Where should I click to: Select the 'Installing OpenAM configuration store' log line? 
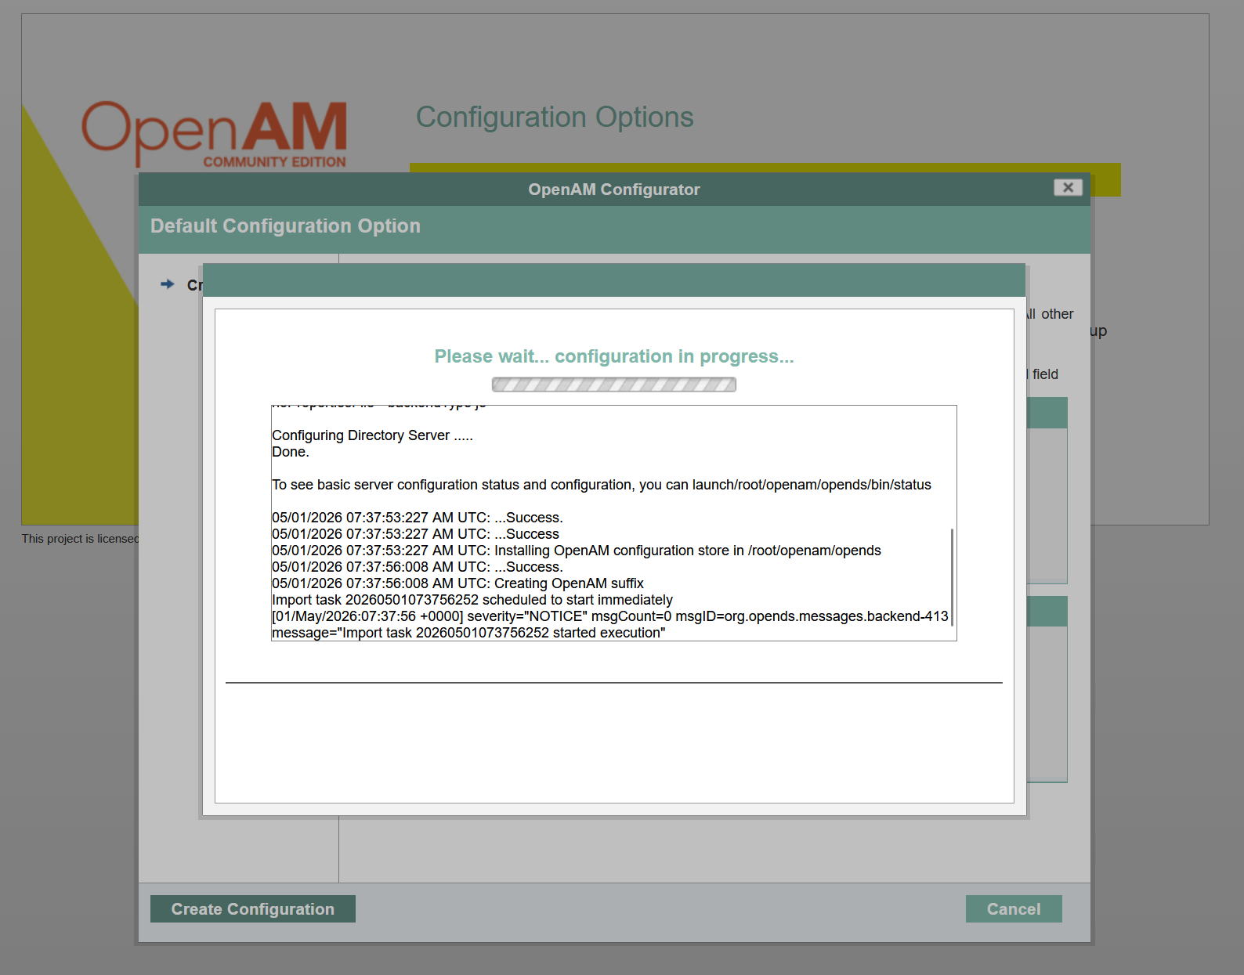coord(577,551)
